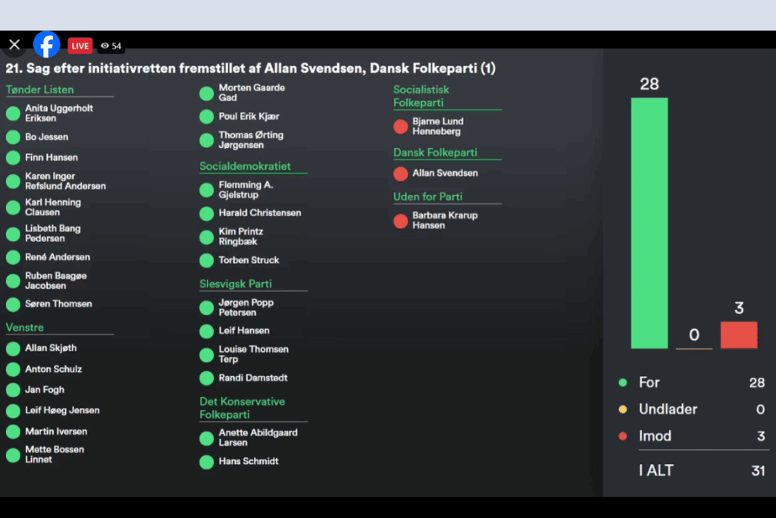Image resolution: width=776 pixels, height=518 pixels.
Task: Click the red Imod legend dot
Action: click(x=623, y=436)
